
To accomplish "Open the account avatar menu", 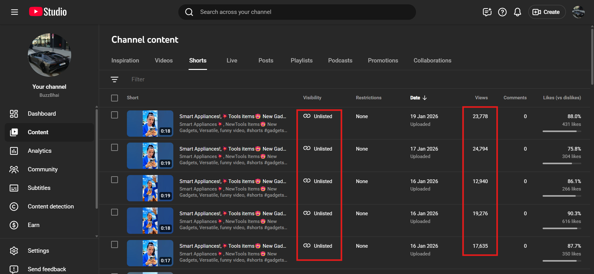I will click(578, 12).
